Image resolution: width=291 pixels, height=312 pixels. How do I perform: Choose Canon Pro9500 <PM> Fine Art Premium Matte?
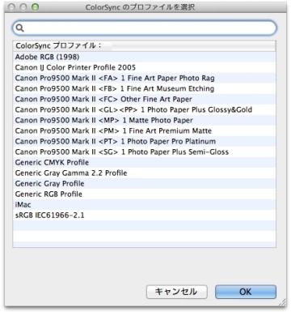pos(145,130)
